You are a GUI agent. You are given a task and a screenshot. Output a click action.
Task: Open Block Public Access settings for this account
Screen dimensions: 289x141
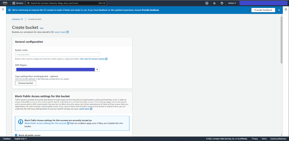(47, 123)
